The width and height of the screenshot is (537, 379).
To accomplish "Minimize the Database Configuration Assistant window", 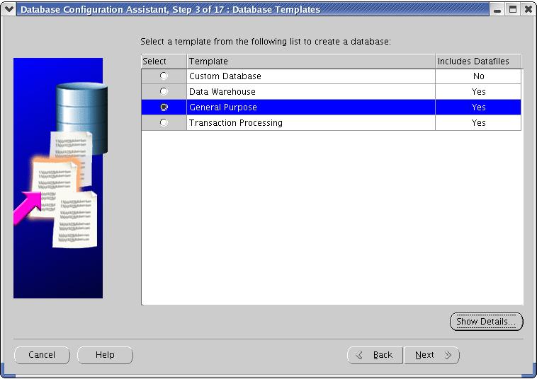I will tap(498, 9).
